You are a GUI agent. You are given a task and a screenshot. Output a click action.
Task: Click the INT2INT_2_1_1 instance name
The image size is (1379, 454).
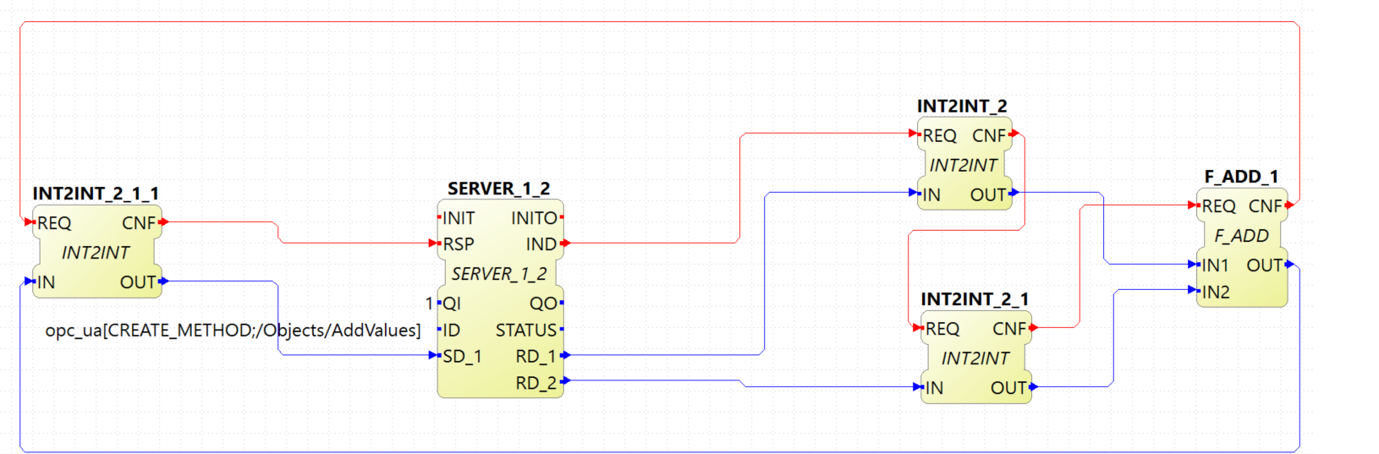(x=96, y=194)
